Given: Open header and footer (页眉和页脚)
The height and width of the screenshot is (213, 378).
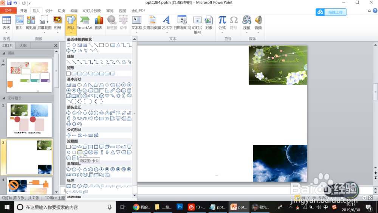Looking at the screenshot, I should coord(152,23).
